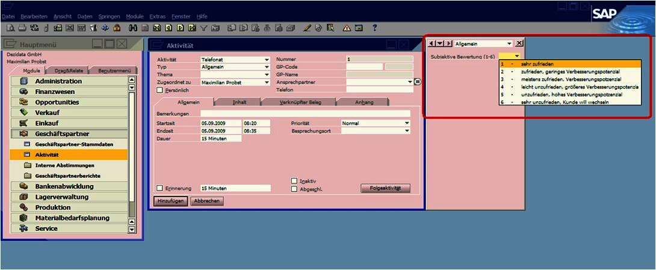Screen dimensions: 656x270
Task: Open the Priorität dropdown
Action: coord(407,123)
